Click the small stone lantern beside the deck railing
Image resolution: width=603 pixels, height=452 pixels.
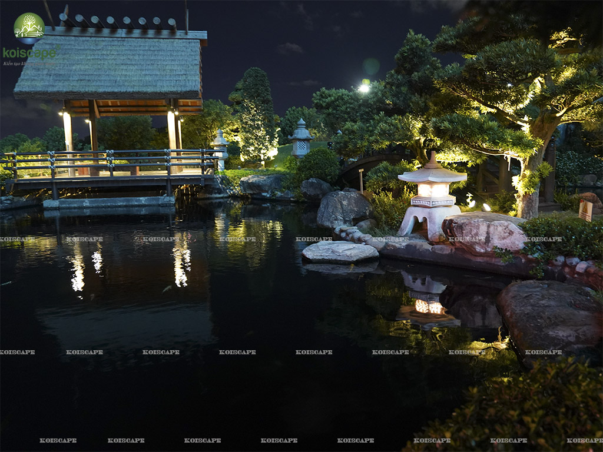point(220,146)
